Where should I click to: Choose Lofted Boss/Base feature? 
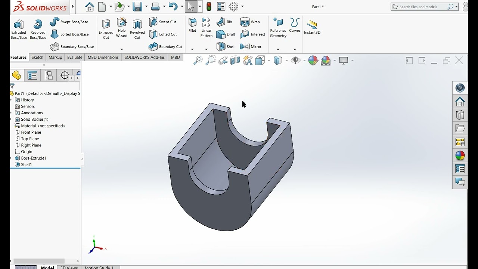pyautogui.click(x=69, y=34)
